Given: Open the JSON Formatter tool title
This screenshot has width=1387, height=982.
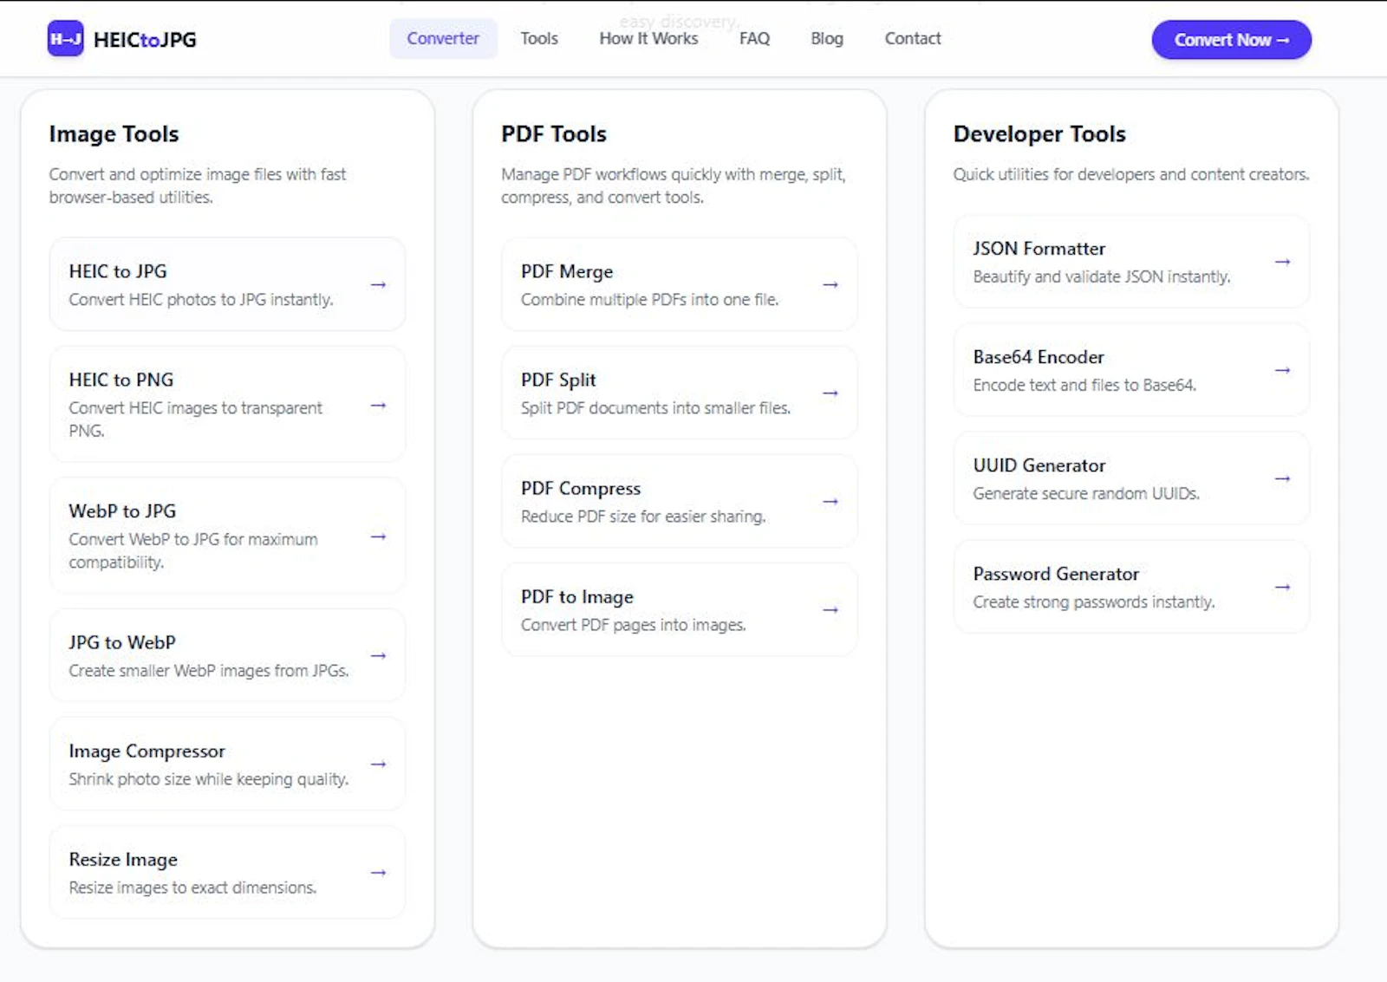Looking at the screenshot, I should (x=1039, y=249).
